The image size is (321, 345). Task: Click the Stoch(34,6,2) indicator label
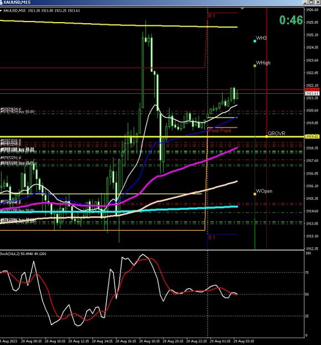[x=23, y=254]
